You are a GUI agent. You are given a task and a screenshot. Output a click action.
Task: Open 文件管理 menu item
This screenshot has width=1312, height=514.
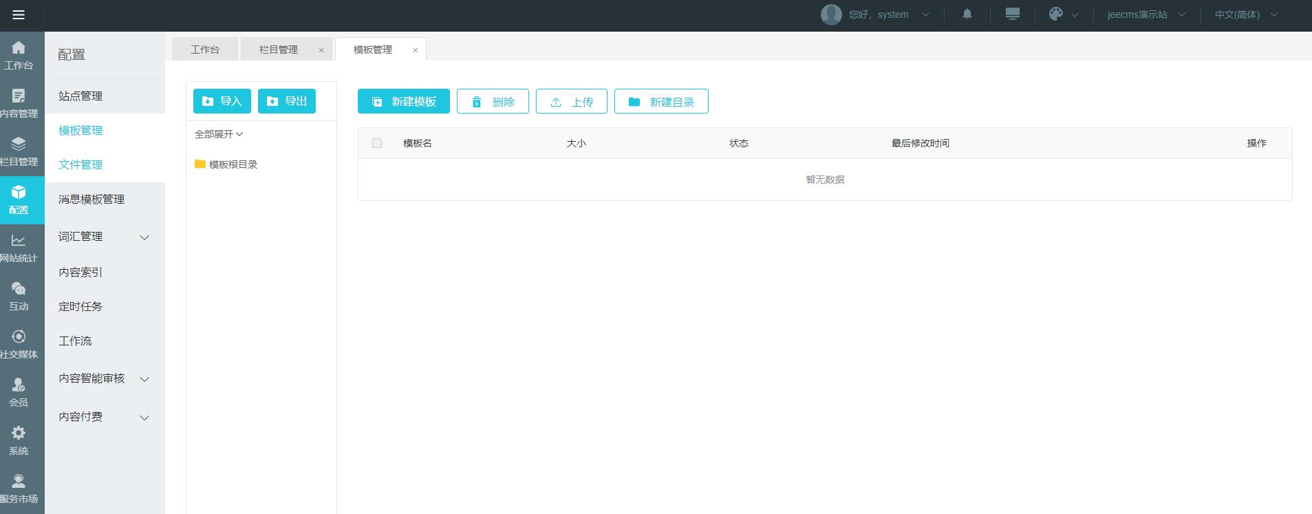pyautogui.click(x=105, y=165)
